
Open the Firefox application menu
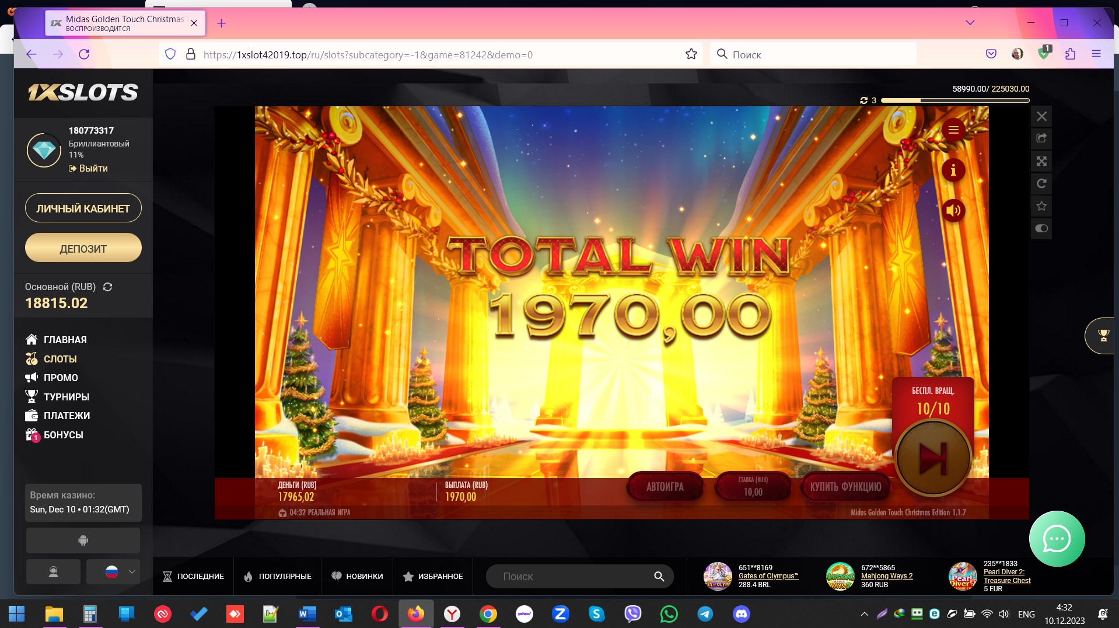point(1096,54)
